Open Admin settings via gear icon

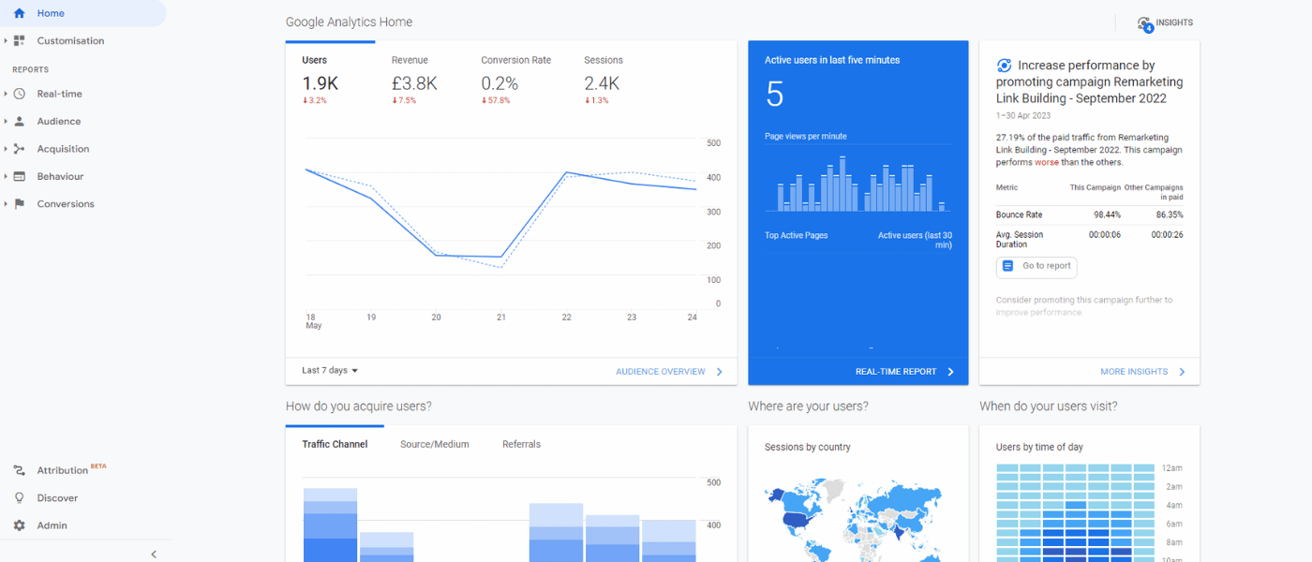pos(19,525)
